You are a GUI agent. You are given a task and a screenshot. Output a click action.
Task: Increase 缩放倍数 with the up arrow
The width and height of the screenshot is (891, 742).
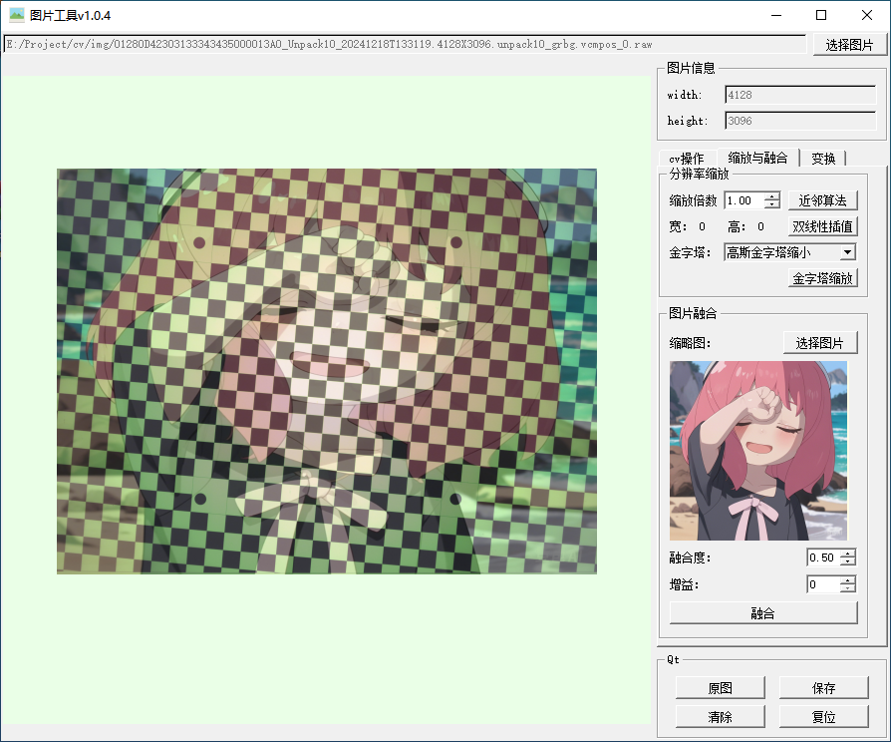(x=771, y=196)
